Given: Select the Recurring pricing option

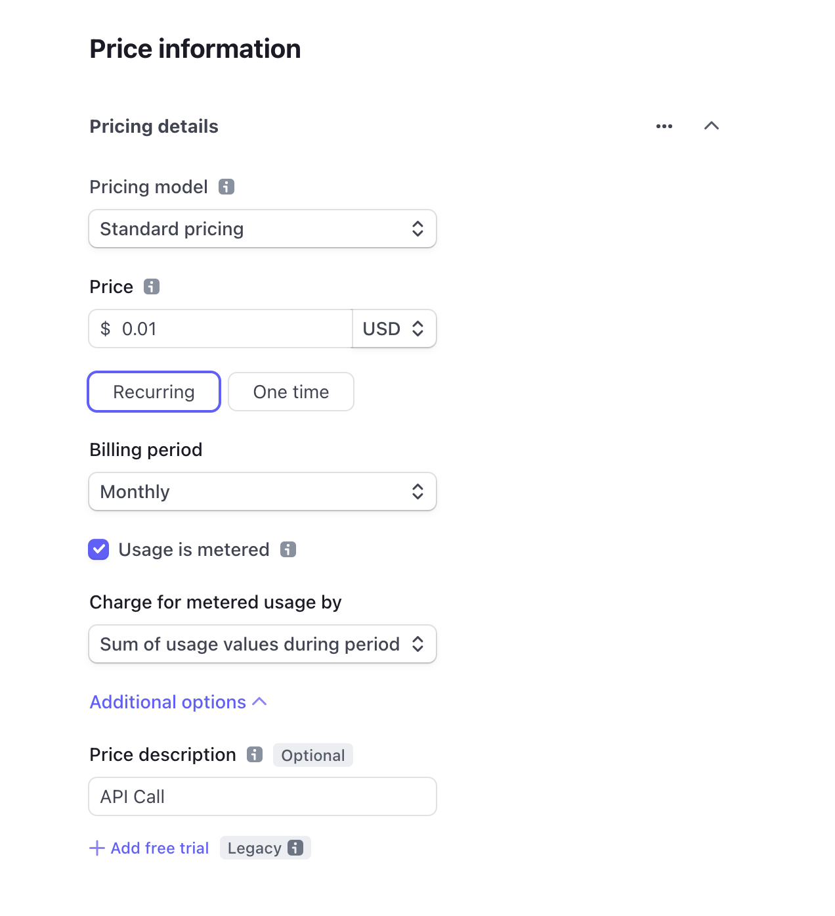Looking at the screenshot, I should click(x=153, y=392).
